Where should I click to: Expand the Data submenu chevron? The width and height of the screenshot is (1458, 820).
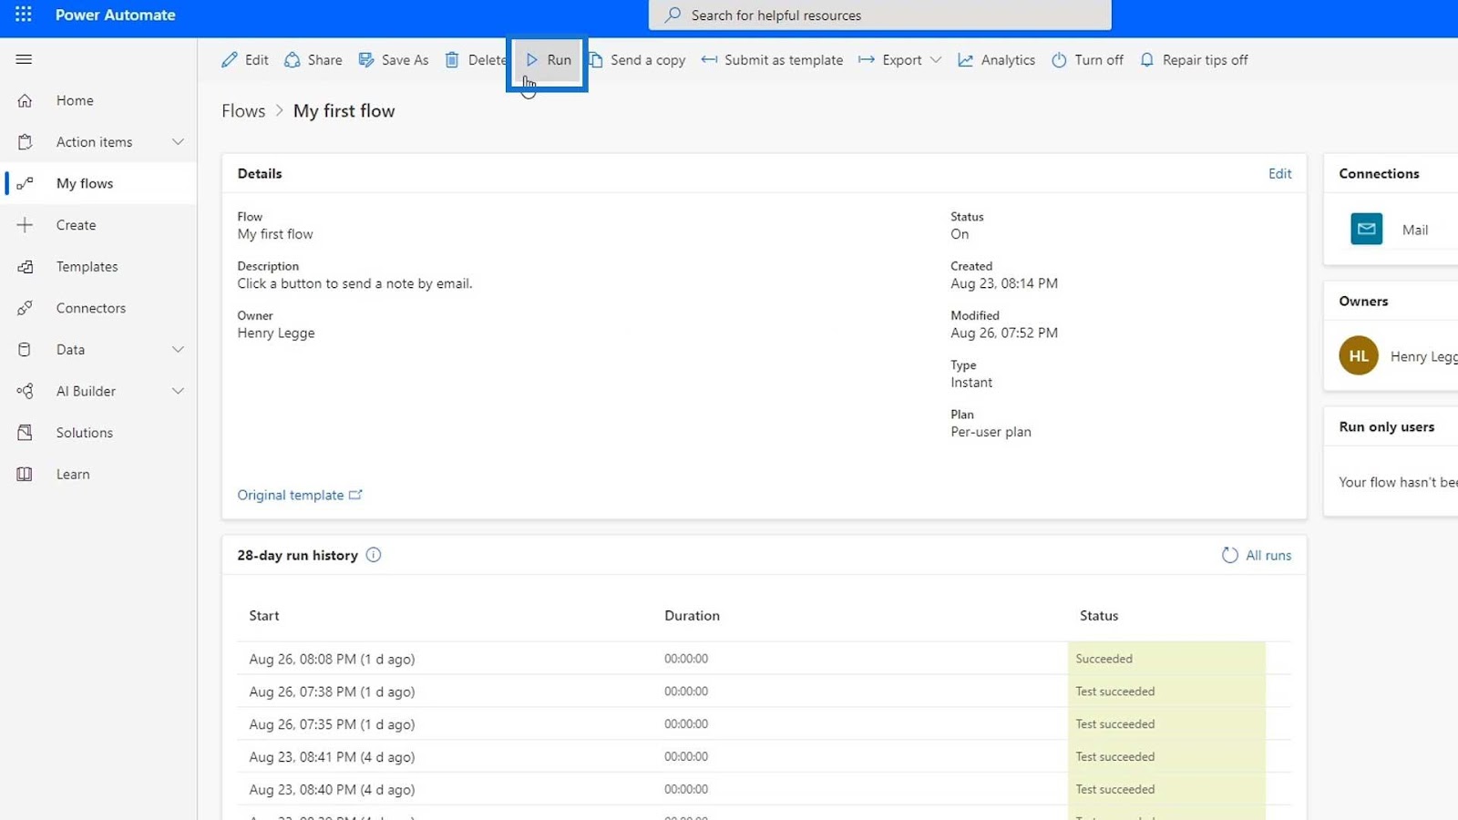(x=179, y=350)
